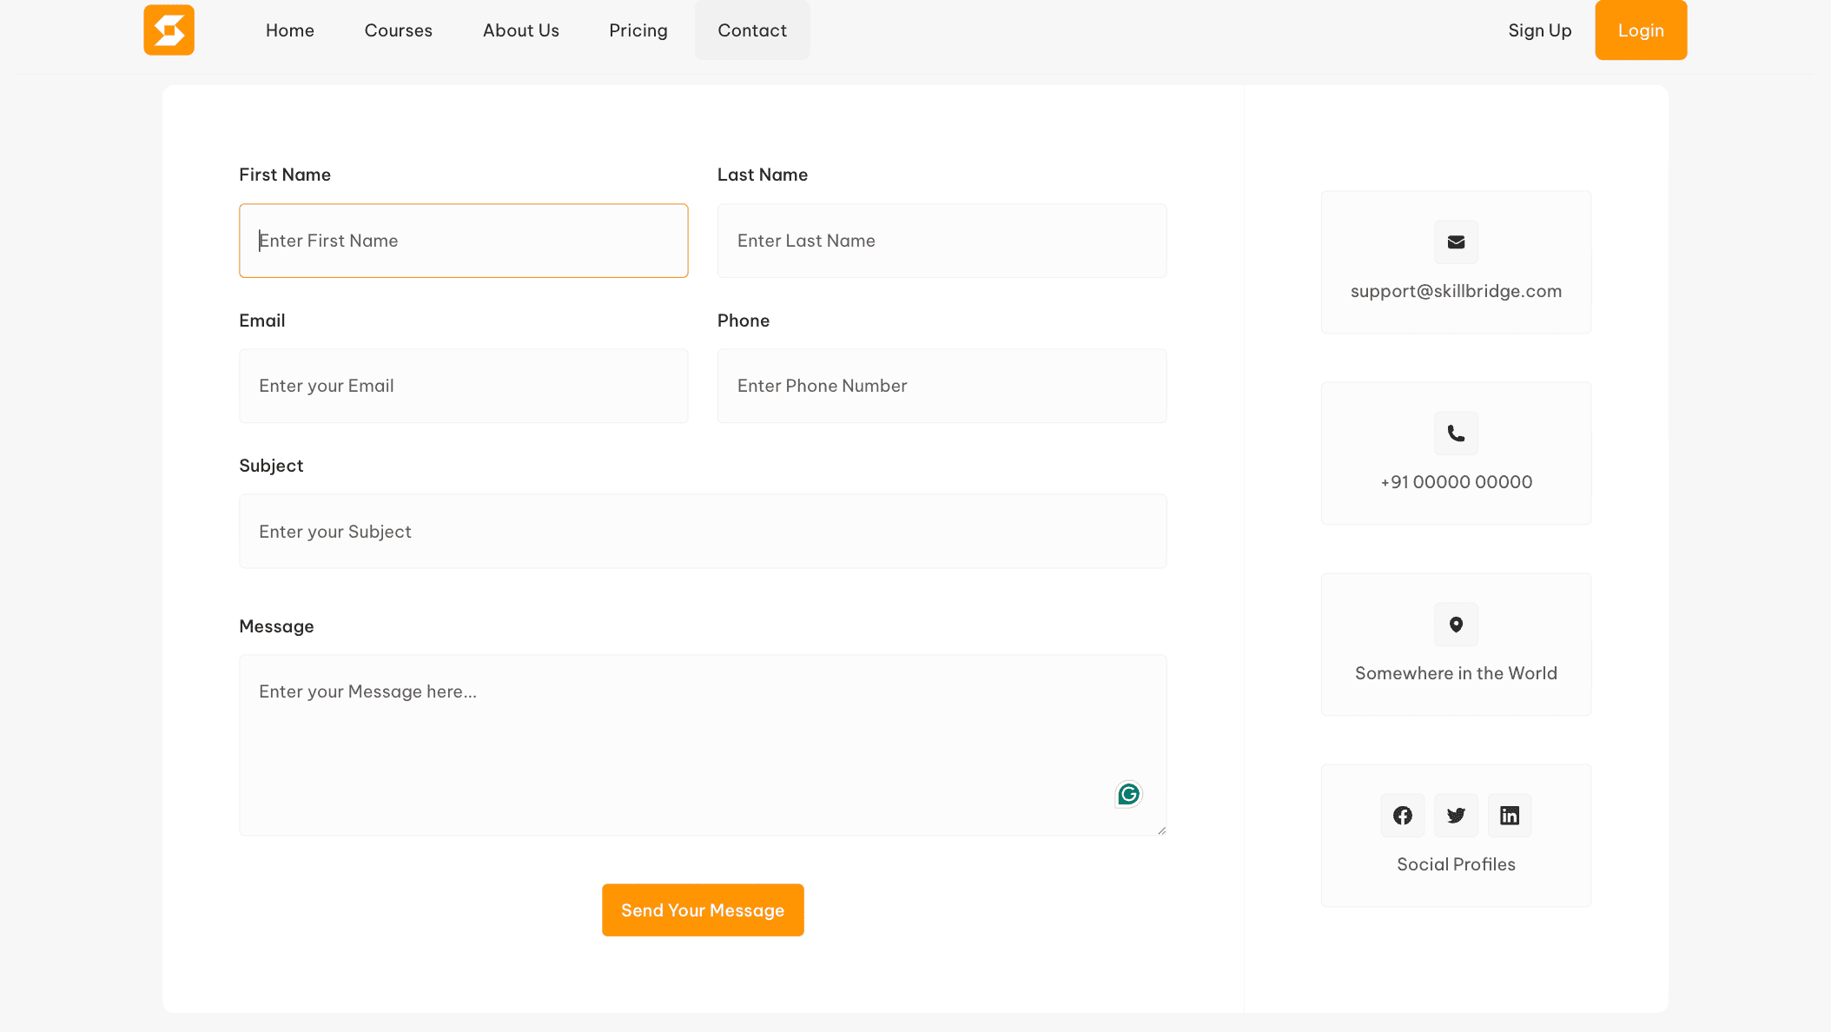The width and height of the screenshot is (1831, 1032).
Task: Click the location pin icon
Action: (1456, 625)
